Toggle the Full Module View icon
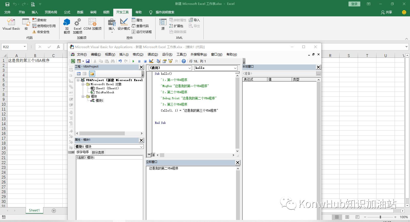410x222 pixels. coord(153,155)
